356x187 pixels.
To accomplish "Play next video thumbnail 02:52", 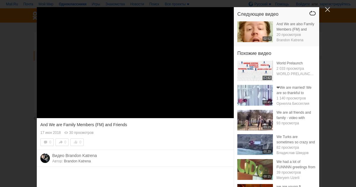I will pyautogui.click(x=255, y=32).
